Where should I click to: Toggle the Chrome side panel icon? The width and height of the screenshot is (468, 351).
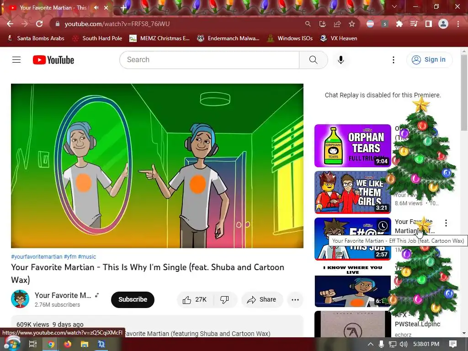pyautogui.click(x=429, y=24)
